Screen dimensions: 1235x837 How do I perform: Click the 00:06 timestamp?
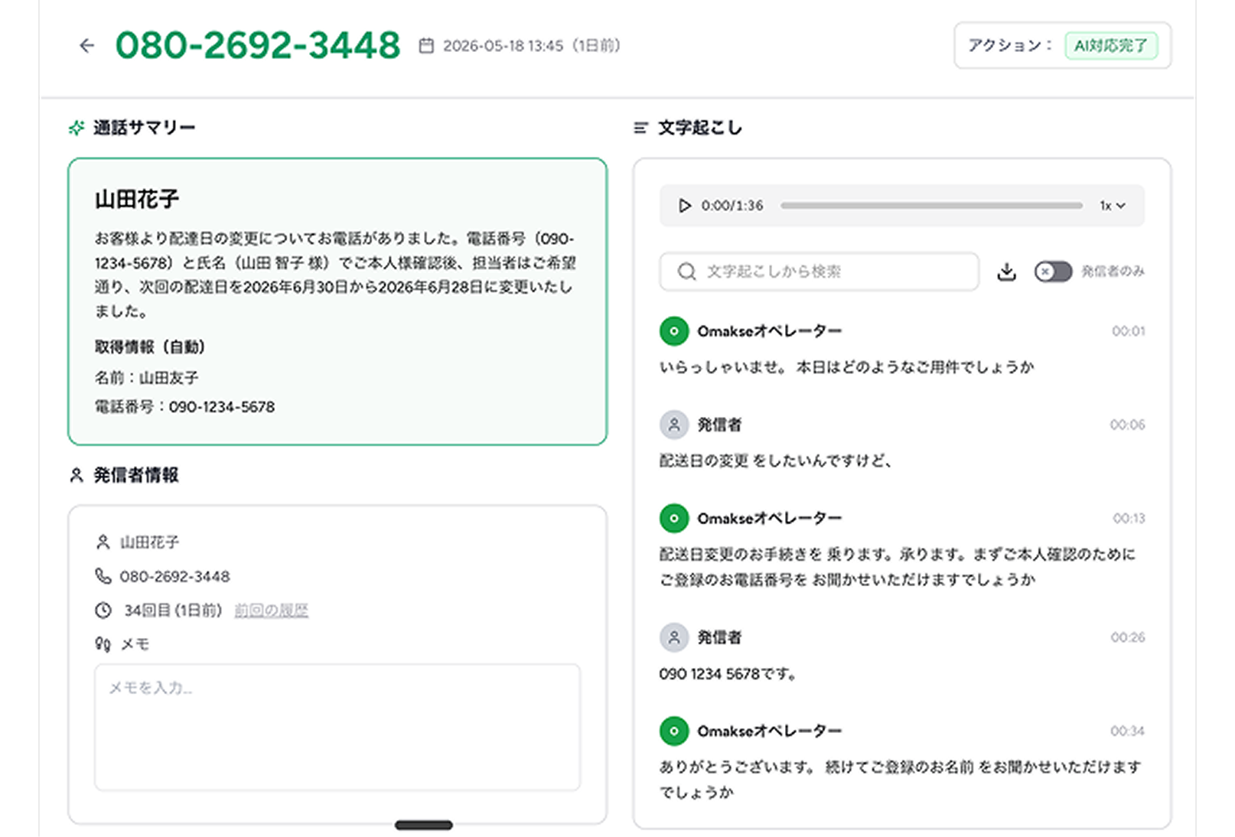(x=1128, y=425)
